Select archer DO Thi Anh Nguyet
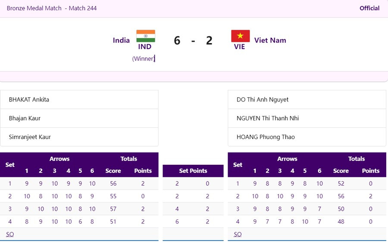The image size is (388, 243). pyautogui.click(x=263, y=99)
